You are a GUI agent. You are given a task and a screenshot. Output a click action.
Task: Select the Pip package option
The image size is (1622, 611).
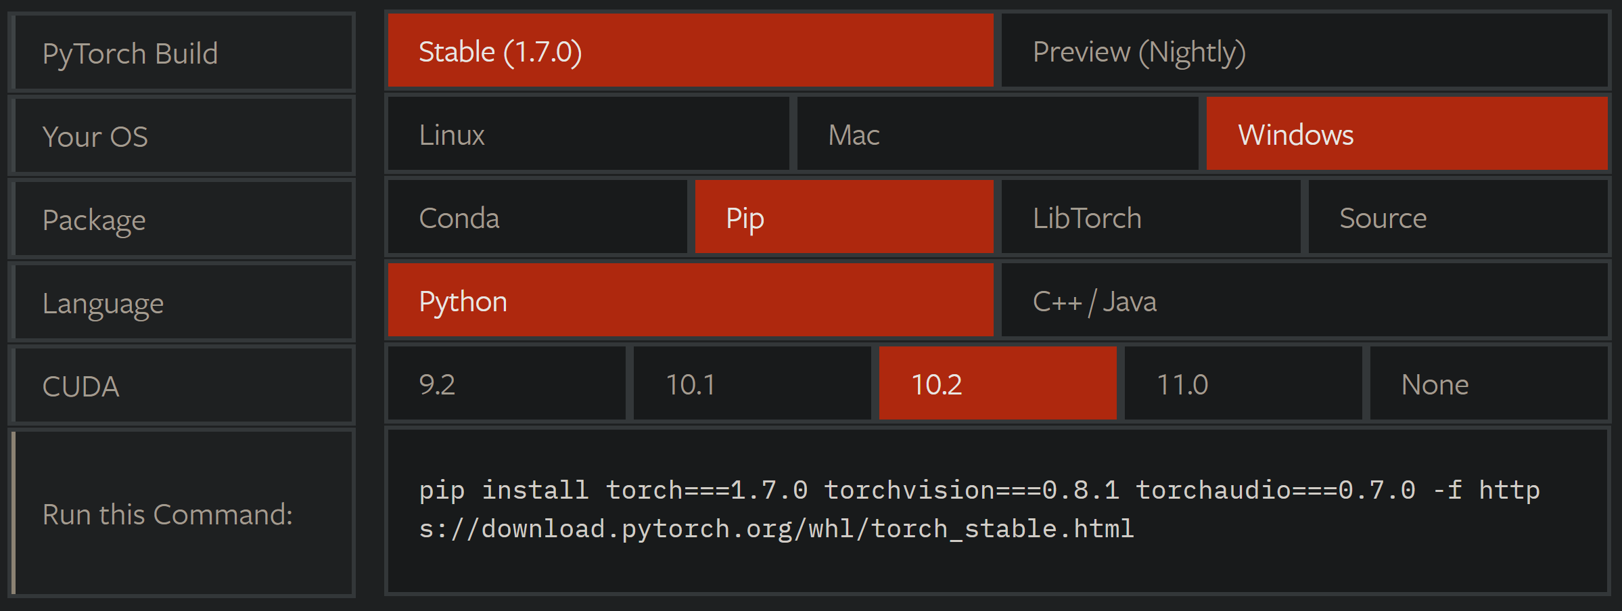click(843, 218)
